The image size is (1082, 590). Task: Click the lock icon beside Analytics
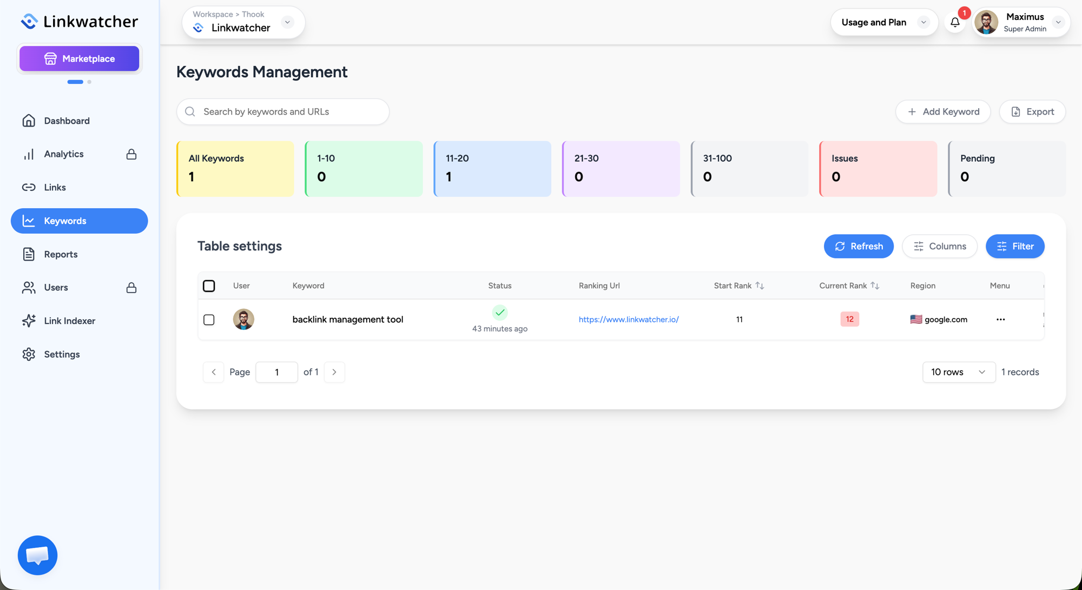point(131,154)
